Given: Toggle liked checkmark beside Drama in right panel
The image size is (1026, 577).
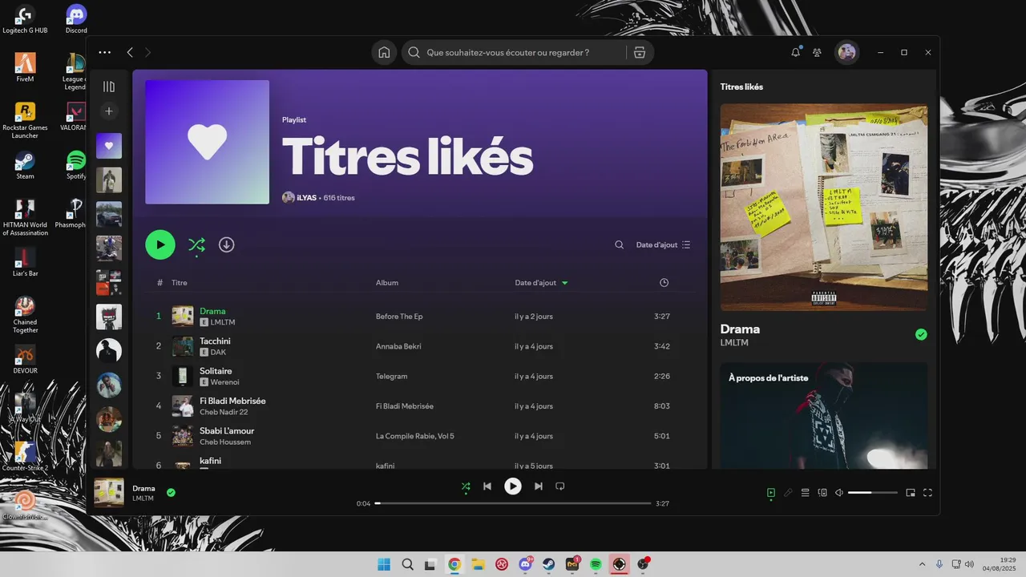Looking at the screenshot, I should click(921, 334).
